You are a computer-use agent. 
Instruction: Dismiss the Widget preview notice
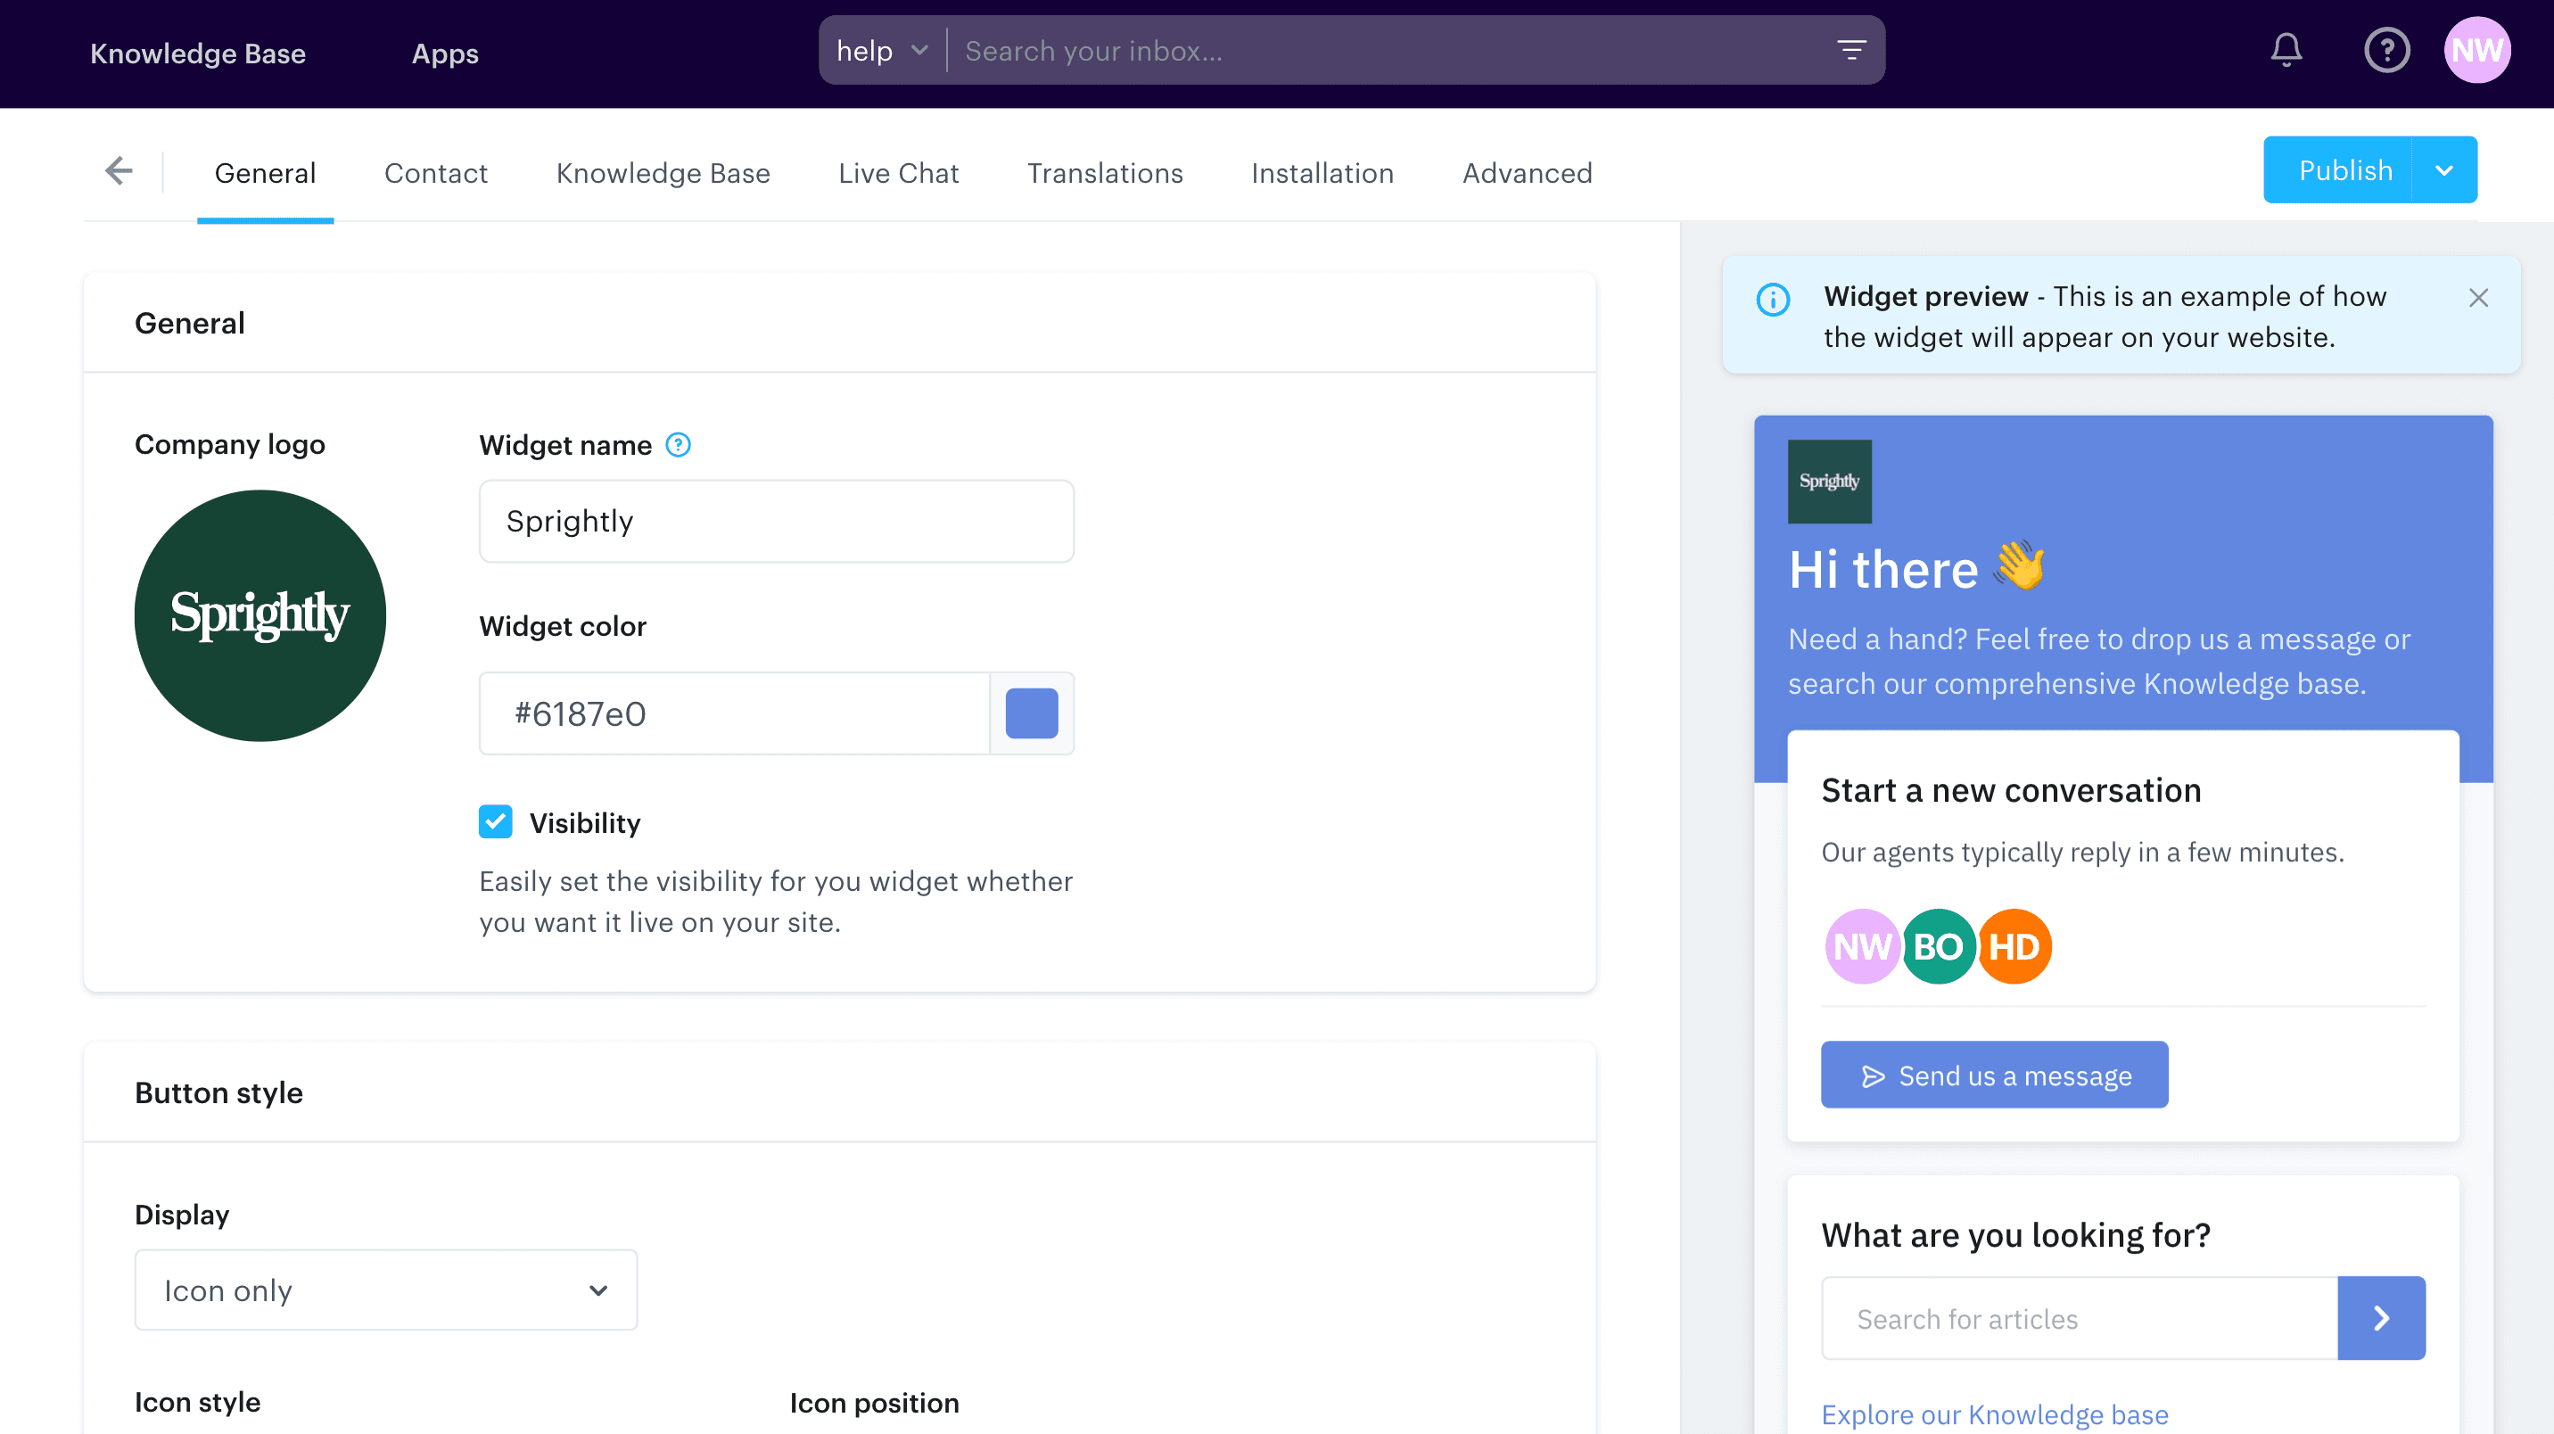tap(2479, 296)
